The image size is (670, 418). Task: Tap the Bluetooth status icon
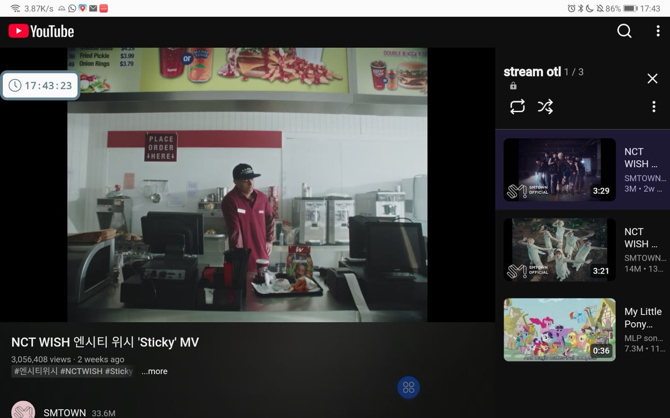click(581, 8)
